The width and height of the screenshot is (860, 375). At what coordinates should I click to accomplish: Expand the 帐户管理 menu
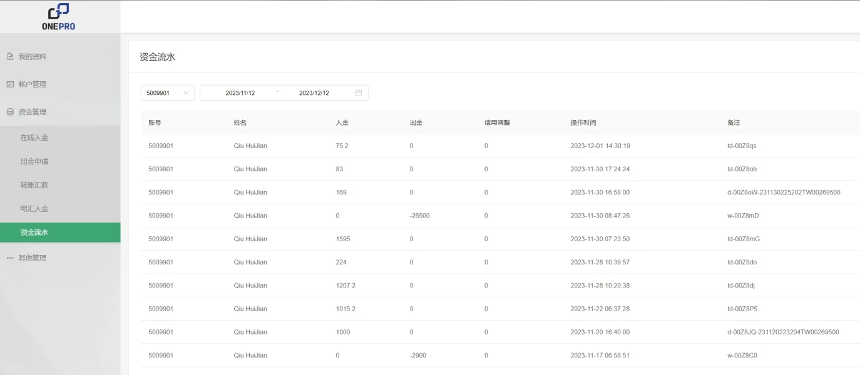click(59, 84)
